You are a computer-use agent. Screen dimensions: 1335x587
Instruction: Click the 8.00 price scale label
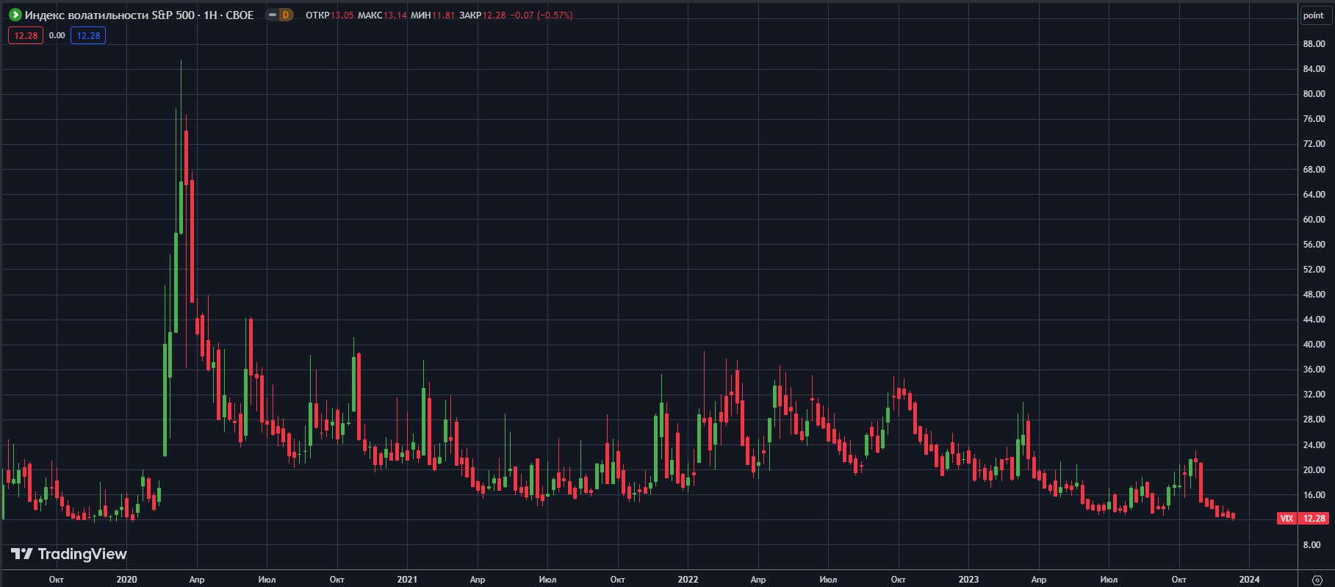(x=1311, y=545)
